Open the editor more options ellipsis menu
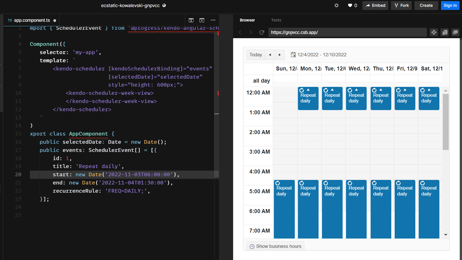 click(x=213, y=20)
